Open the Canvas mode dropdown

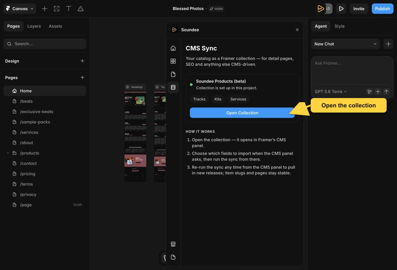click(x=20, y=9)
